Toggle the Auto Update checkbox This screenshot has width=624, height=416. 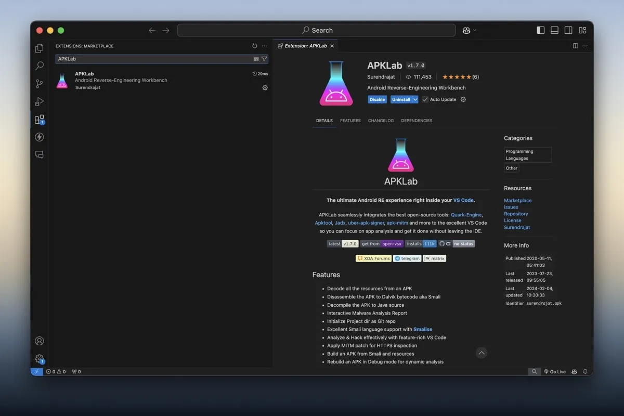coord(425,100)
